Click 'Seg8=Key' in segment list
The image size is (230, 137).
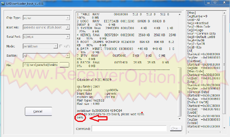[194, 47]
